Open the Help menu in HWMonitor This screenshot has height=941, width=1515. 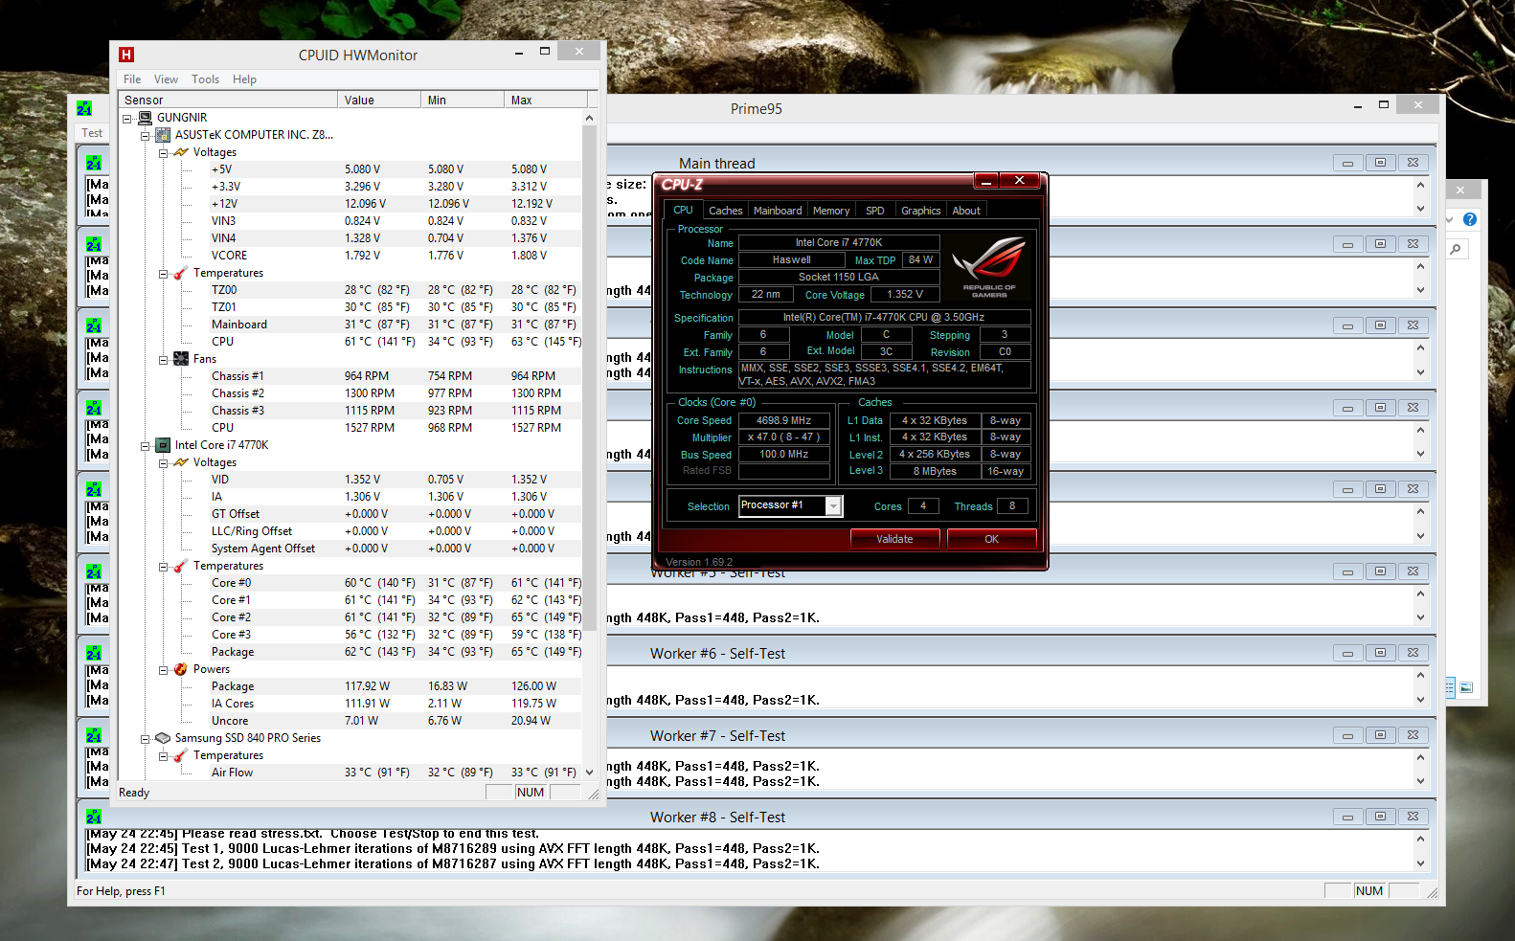(x=244, y=79)
